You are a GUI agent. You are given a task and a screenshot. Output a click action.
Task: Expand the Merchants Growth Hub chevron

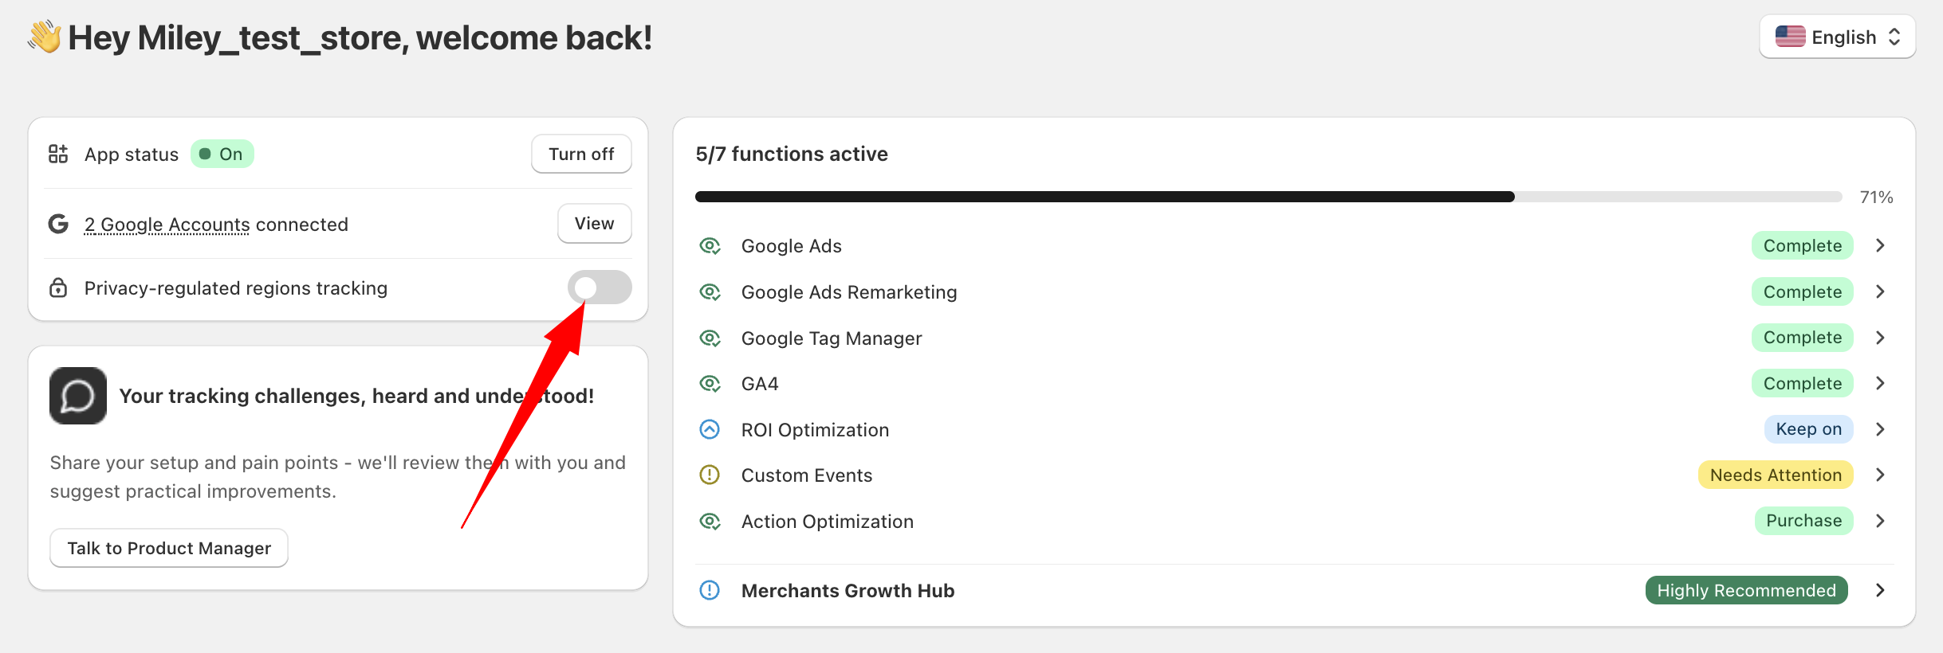point(1881,590)
